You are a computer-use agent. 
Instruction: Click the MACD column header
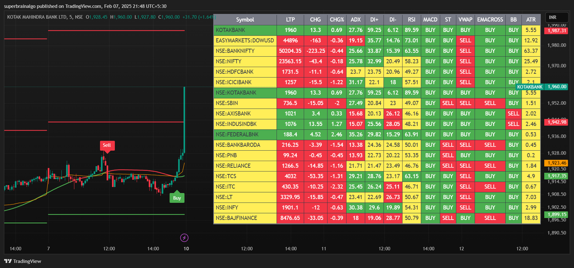pyautogui.click(x=430, y=20)
